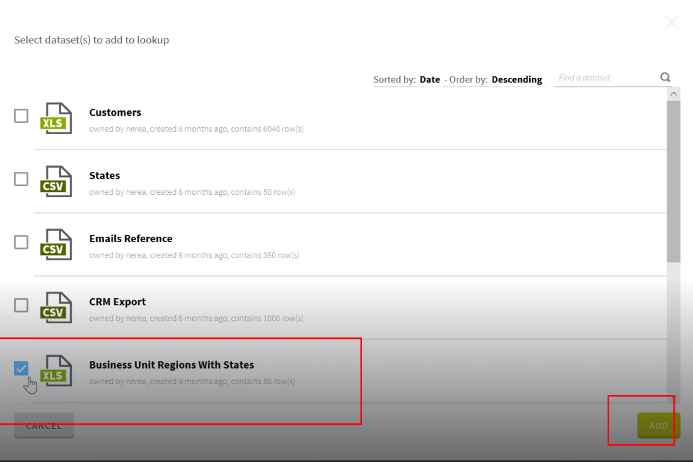The image size is (693, 462).
Task: Click the CRM Export 1000 rows description
Action: click(196, 319)
